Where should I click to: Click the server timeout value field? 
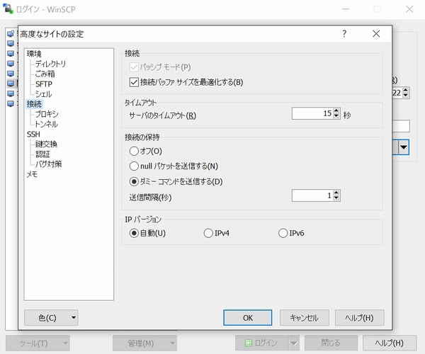click(312, 113)
